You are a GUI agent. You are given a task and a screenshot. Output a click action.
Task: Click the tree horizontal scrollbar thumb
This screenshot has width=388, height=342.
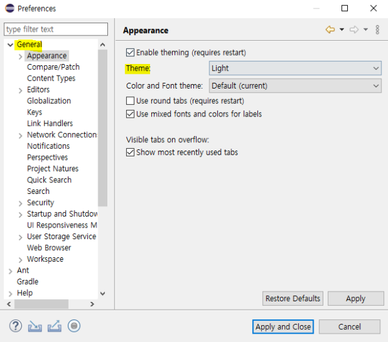41,304
